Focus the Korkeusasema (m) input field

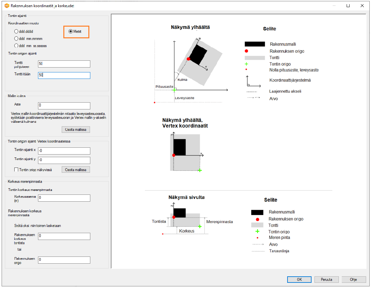(x=64, y=198)
